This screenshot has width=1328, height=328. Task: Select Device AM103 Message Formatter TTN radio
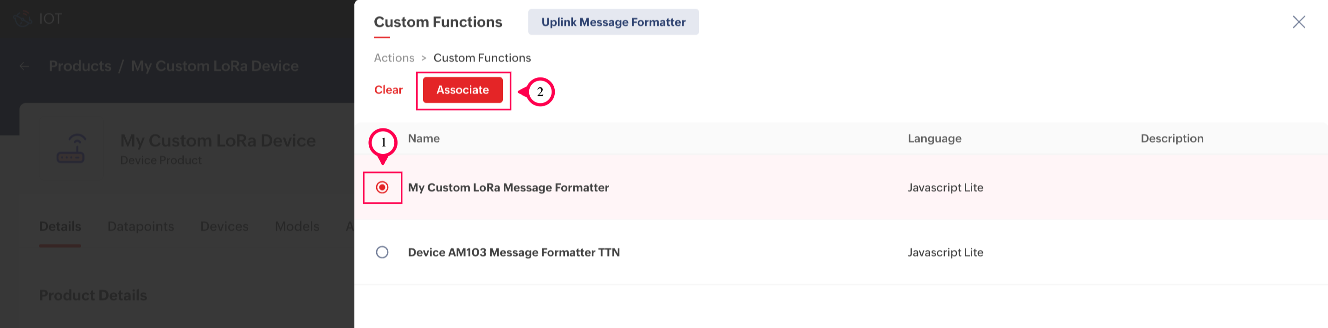[x=382, y=252]
